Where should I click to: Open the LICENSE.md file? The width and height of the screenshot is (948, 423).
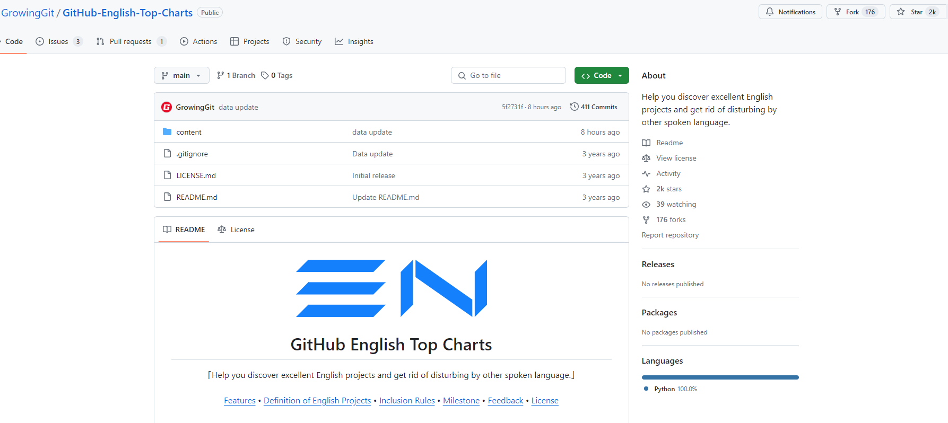[x=196, y=175]
